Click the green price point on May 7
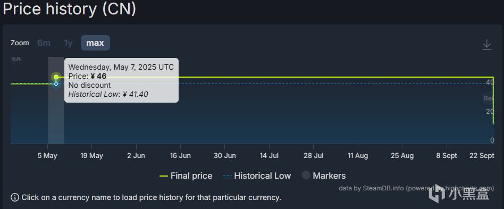504x209 pixels. coord(56,77)
